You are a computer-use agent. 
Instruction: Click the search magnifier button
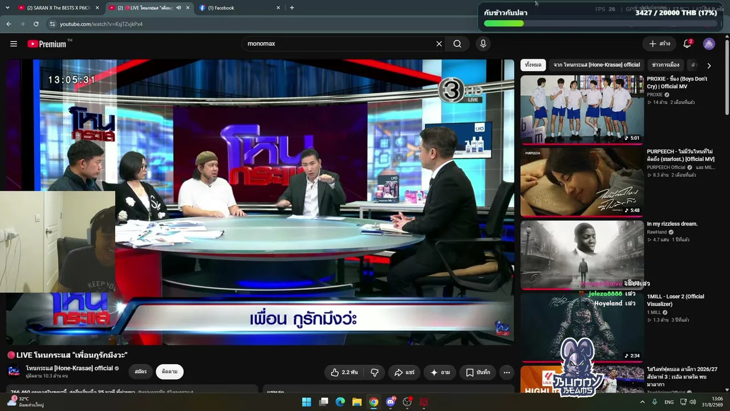[457, 44]
